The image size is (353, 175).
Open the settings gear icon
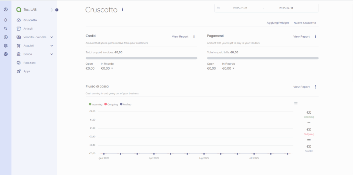point(6,45)
